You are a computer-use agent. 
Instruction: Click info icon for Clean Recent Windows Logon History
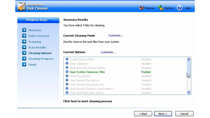(x=67, y=88)
